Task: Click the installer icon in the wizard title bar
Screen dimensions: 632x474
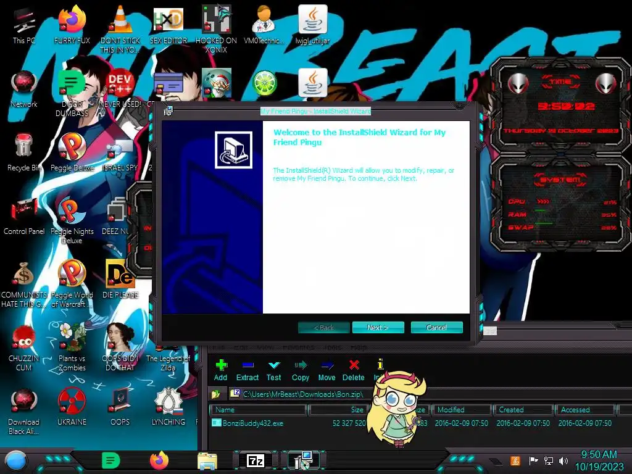Action: coord(168,111)
